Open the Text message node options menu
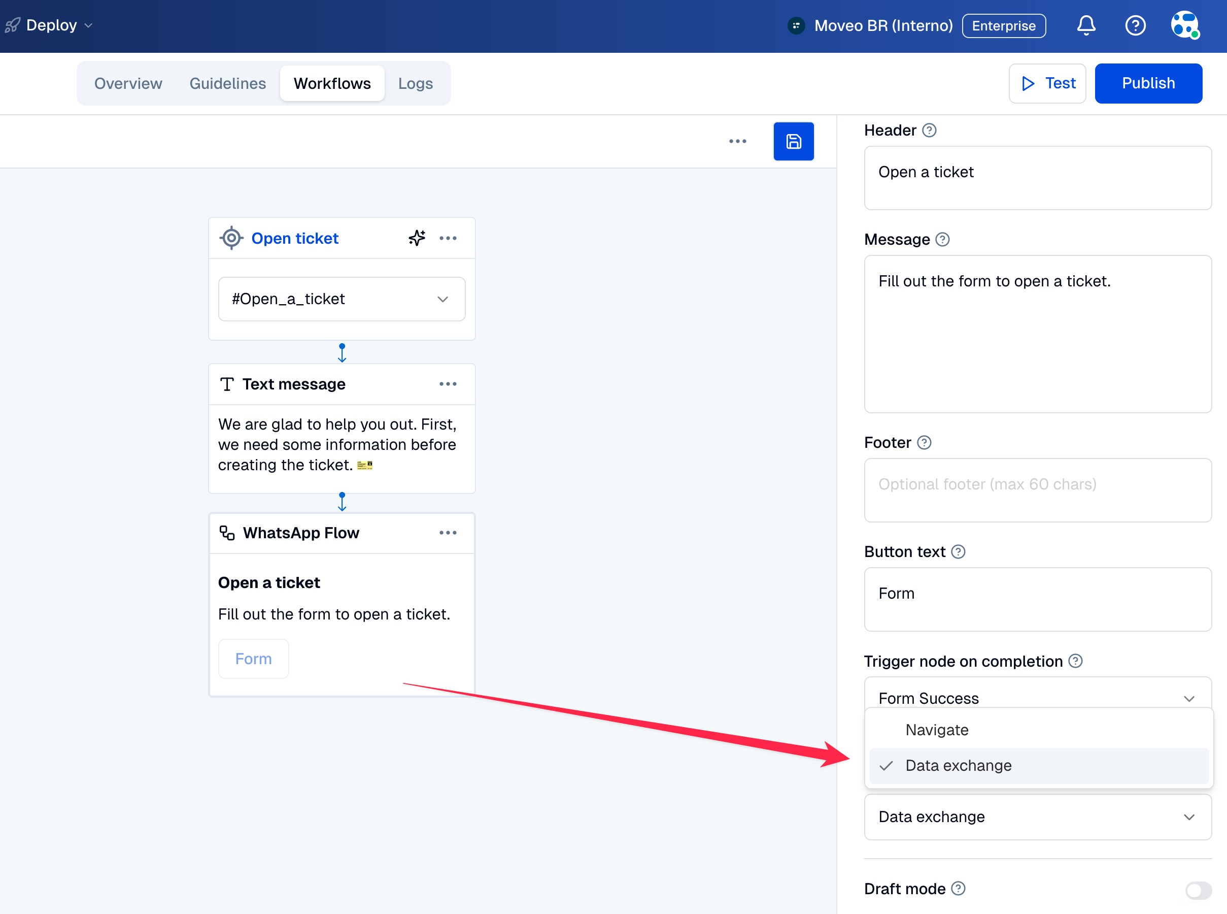The height and width of the screenshot is (914, 1227). [448, 384]
